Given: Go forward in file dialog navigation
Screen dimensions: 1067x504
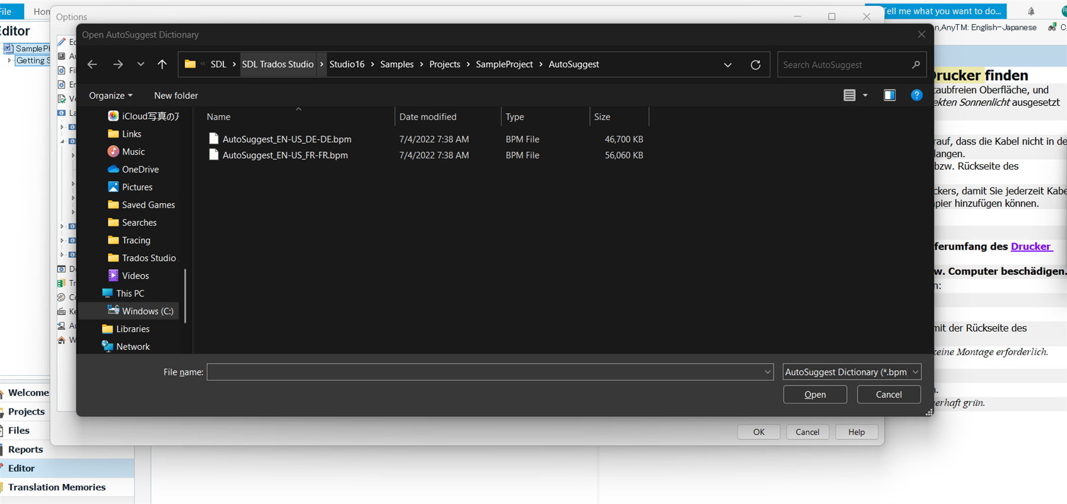Looking at the screenshot, I should coord(118,65).
